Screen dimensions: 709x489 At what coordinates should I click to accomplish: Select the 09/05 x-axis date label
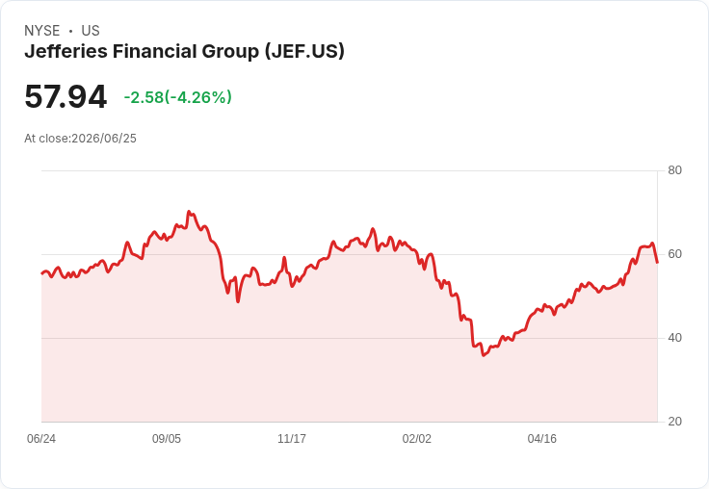click(x=167, y=439)
